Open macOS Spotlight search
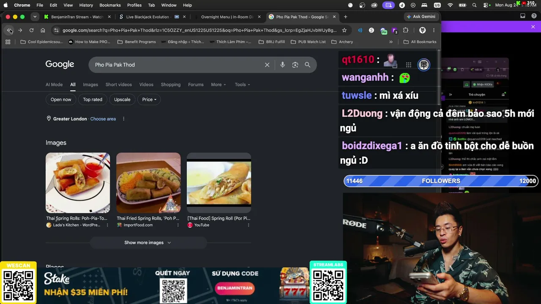This screenshot has height=304, width=541. pyautogui.click(x=474, y=5)
